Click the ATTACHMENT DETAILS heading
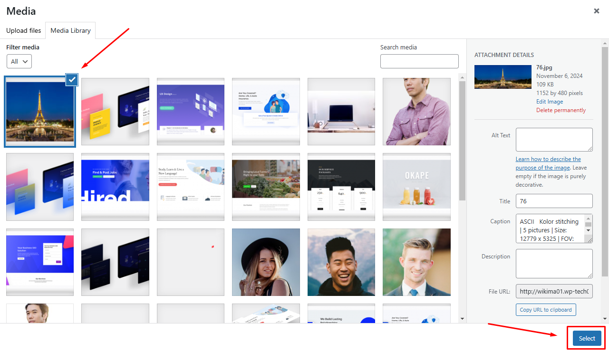This screenshot has width=609, height=352. point(504,55)
